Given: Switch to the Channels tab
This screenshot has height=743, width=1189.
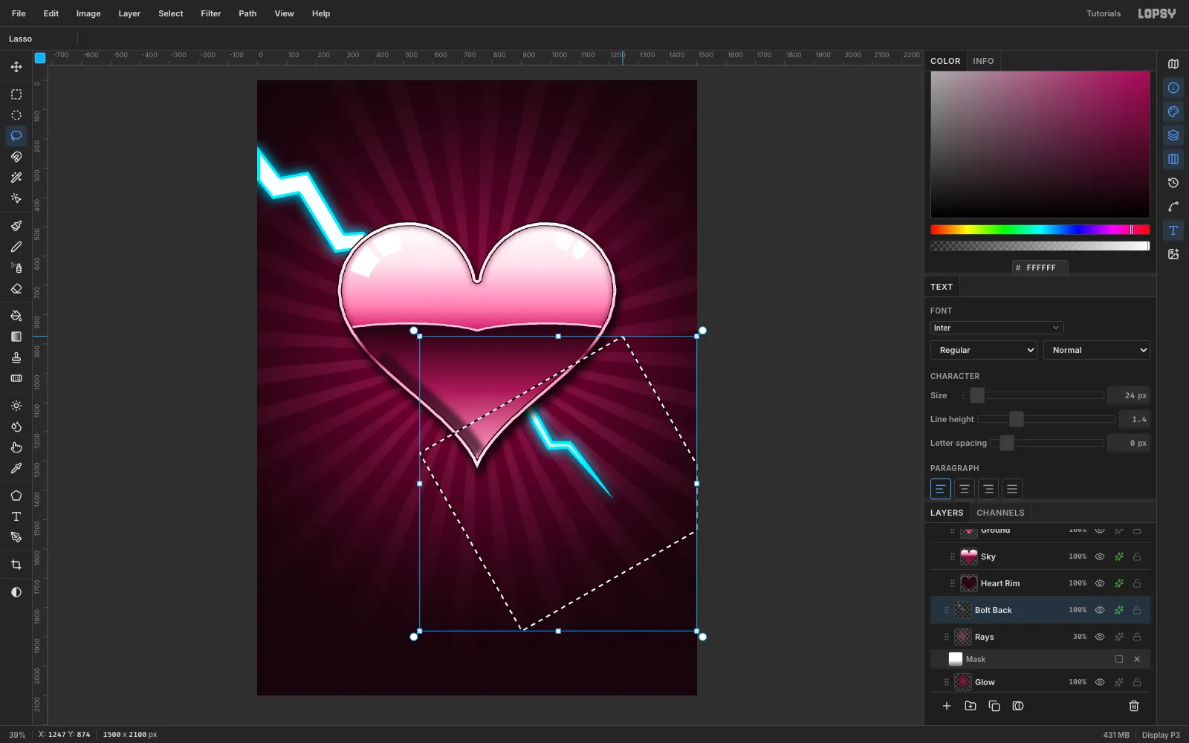Looking at the screenshot, I should (1000, 513).
